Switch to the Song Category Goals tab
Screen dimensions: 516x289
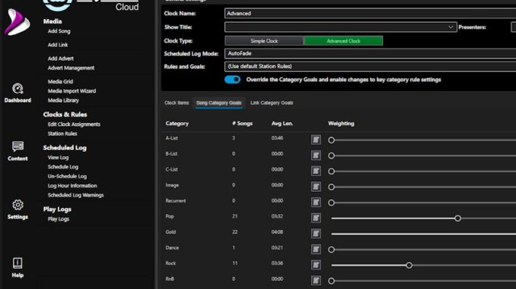219,102
